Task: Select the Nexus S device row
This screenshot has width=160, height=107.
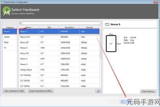Action: 59,32
